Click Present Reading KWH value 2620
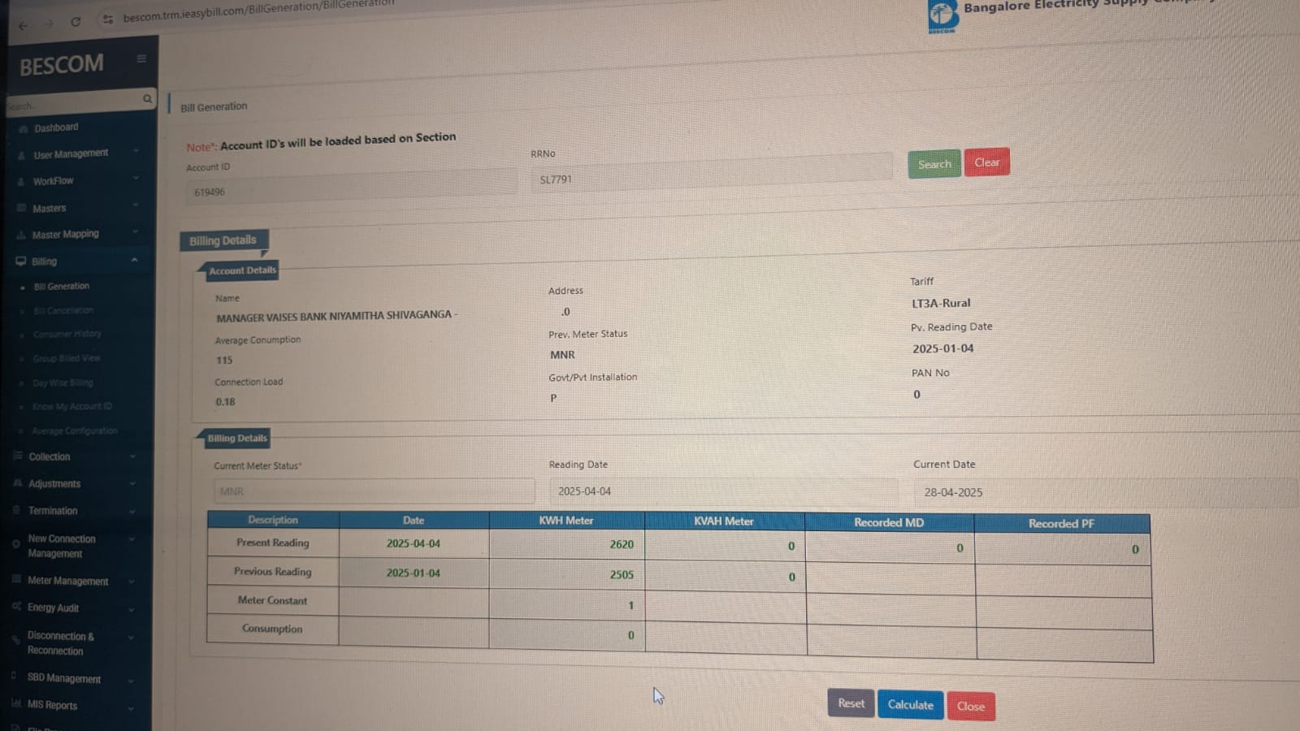1300x731 pixels. (622, 544)
